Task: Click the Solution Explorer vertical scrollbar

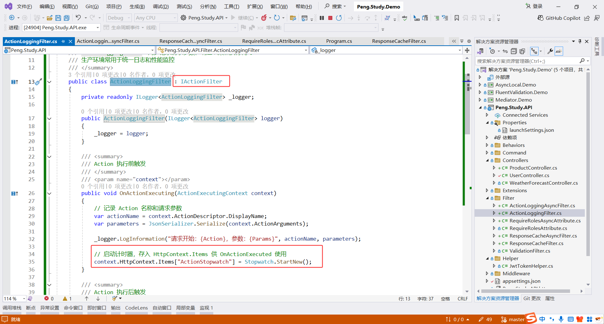Action: 588,164
